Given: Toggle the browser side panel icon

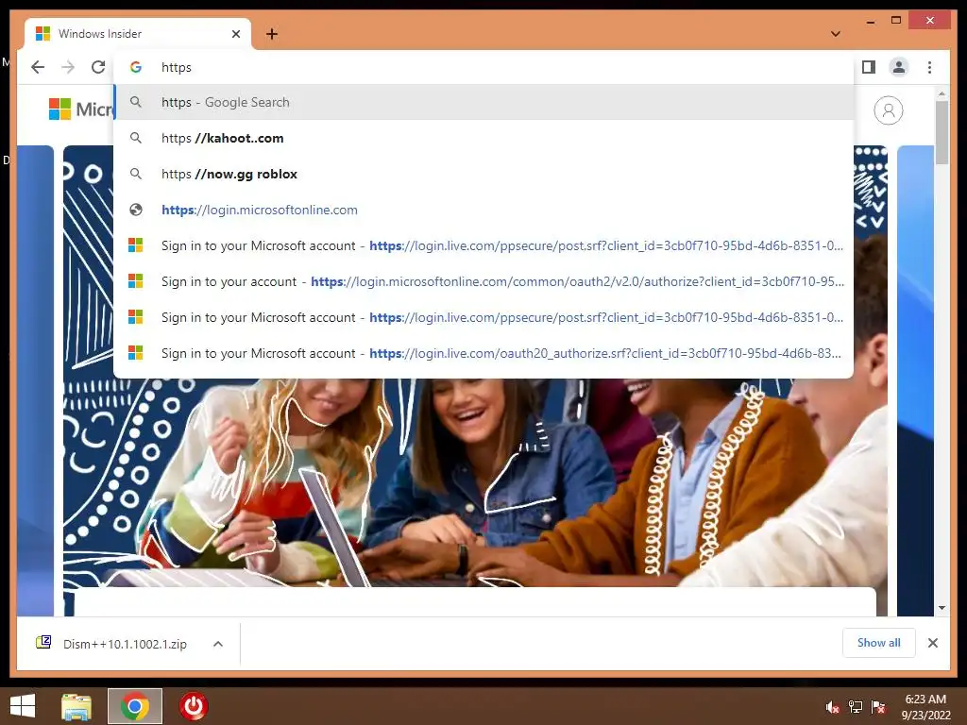Looking at the screenshot, I should (x=869, y=67).
